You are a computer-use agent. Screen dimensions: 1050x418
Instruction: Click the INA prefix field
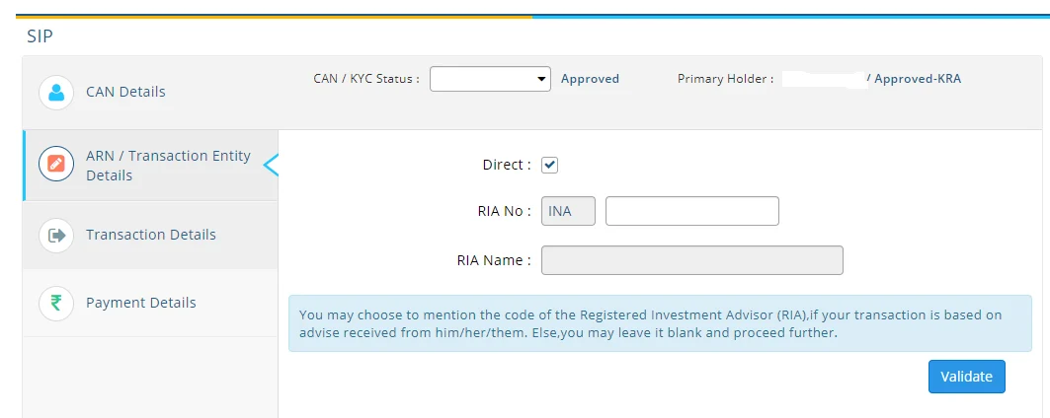click(x=568, y=211)
